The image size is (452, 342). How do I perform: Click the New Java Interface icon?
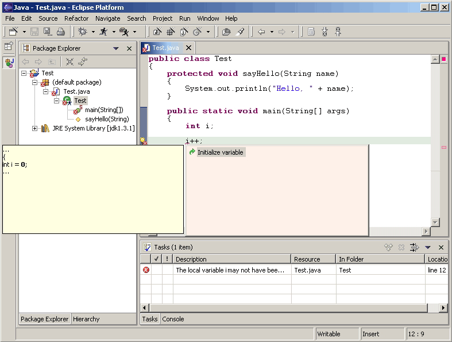184,32
